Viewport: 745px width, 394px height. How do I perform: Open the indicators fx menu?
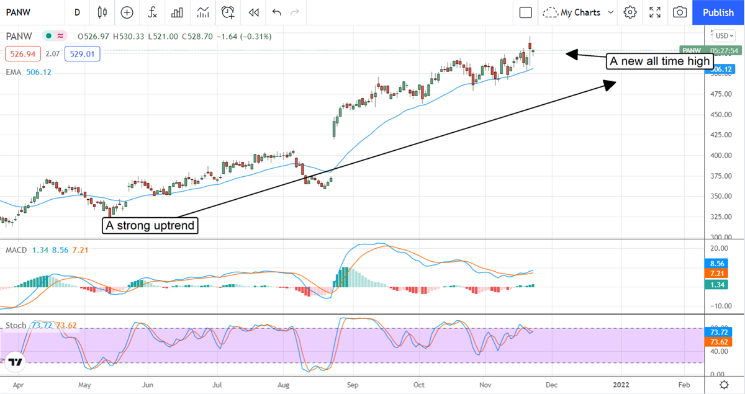click(152, 12)
